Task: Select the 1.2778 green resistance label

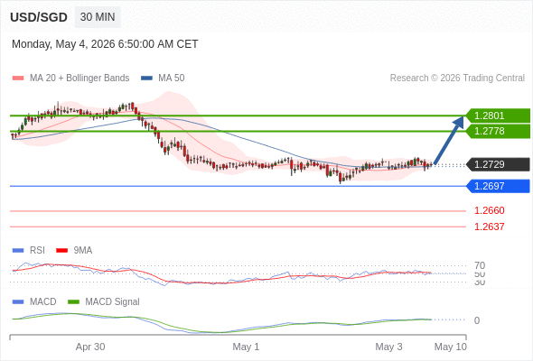Action: [498, 131]
